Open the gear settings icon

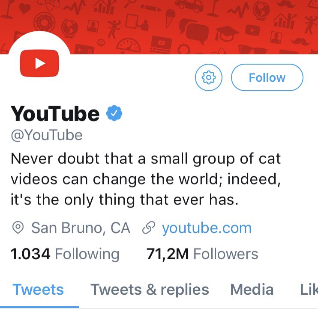[208, 77]
